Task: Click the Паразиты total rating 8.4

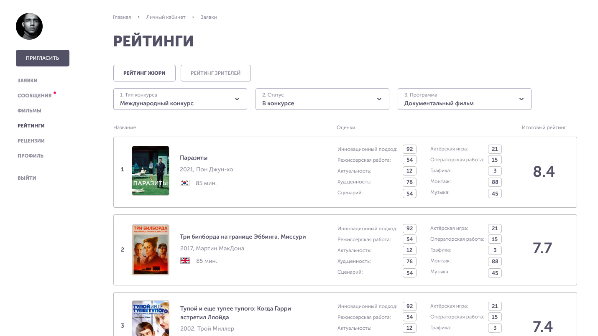Action: pos(544,171)
